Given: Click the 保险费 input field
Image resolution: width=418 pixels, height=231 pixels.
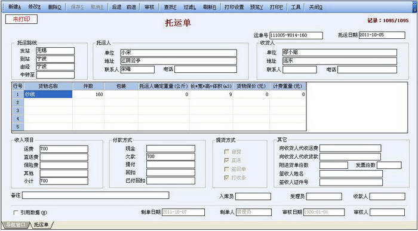Looking at the screenshot, I should [64, 165].
